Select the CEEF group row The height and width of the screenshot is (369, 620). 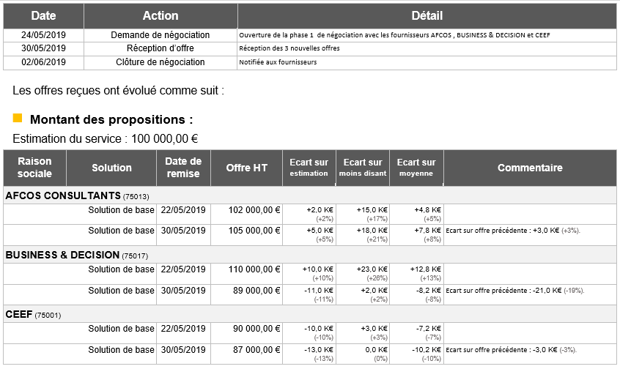point(310,315)
